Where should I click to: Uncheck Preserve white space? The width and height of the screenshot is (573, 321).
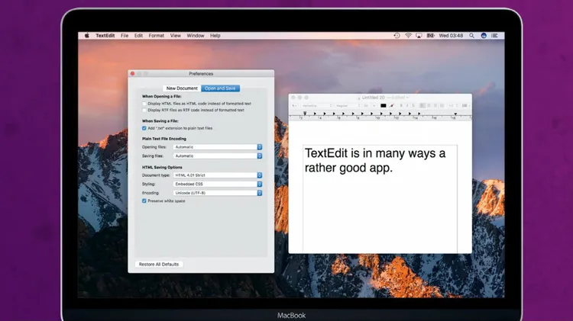click(144, 201)
